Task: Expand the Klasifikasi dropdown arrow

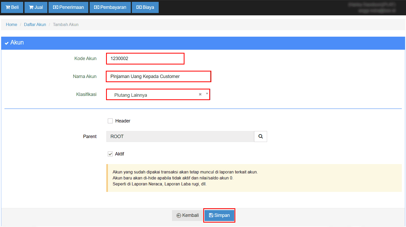Action: pyautogui.click(x=207, y=94)
